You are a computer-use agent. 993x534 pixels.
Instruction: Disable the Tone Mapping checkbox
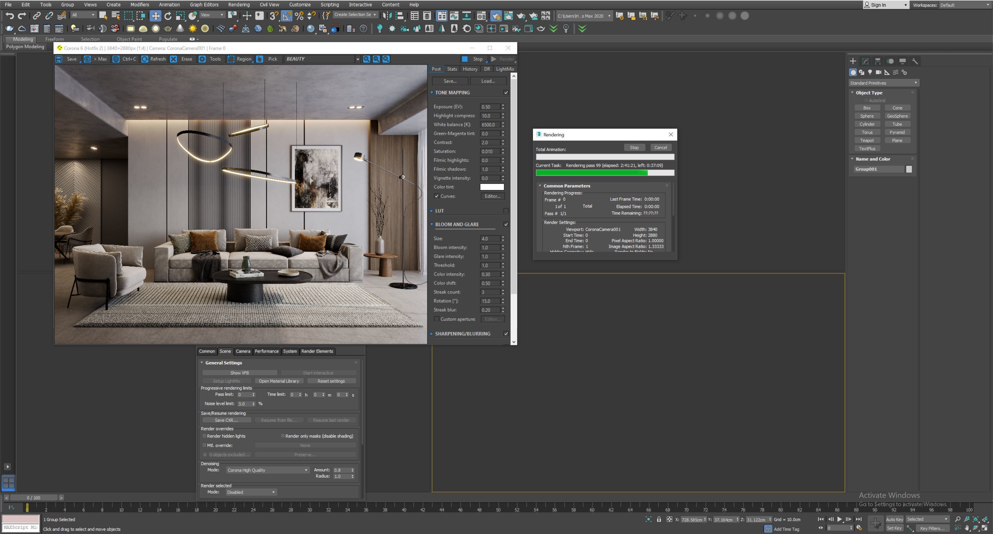point(506,93)
